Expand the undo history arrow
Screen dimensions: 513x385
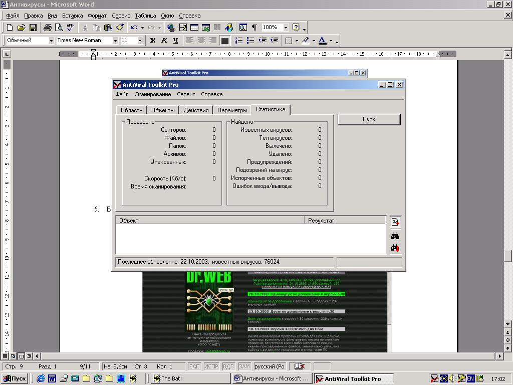[x=142, y=28]
